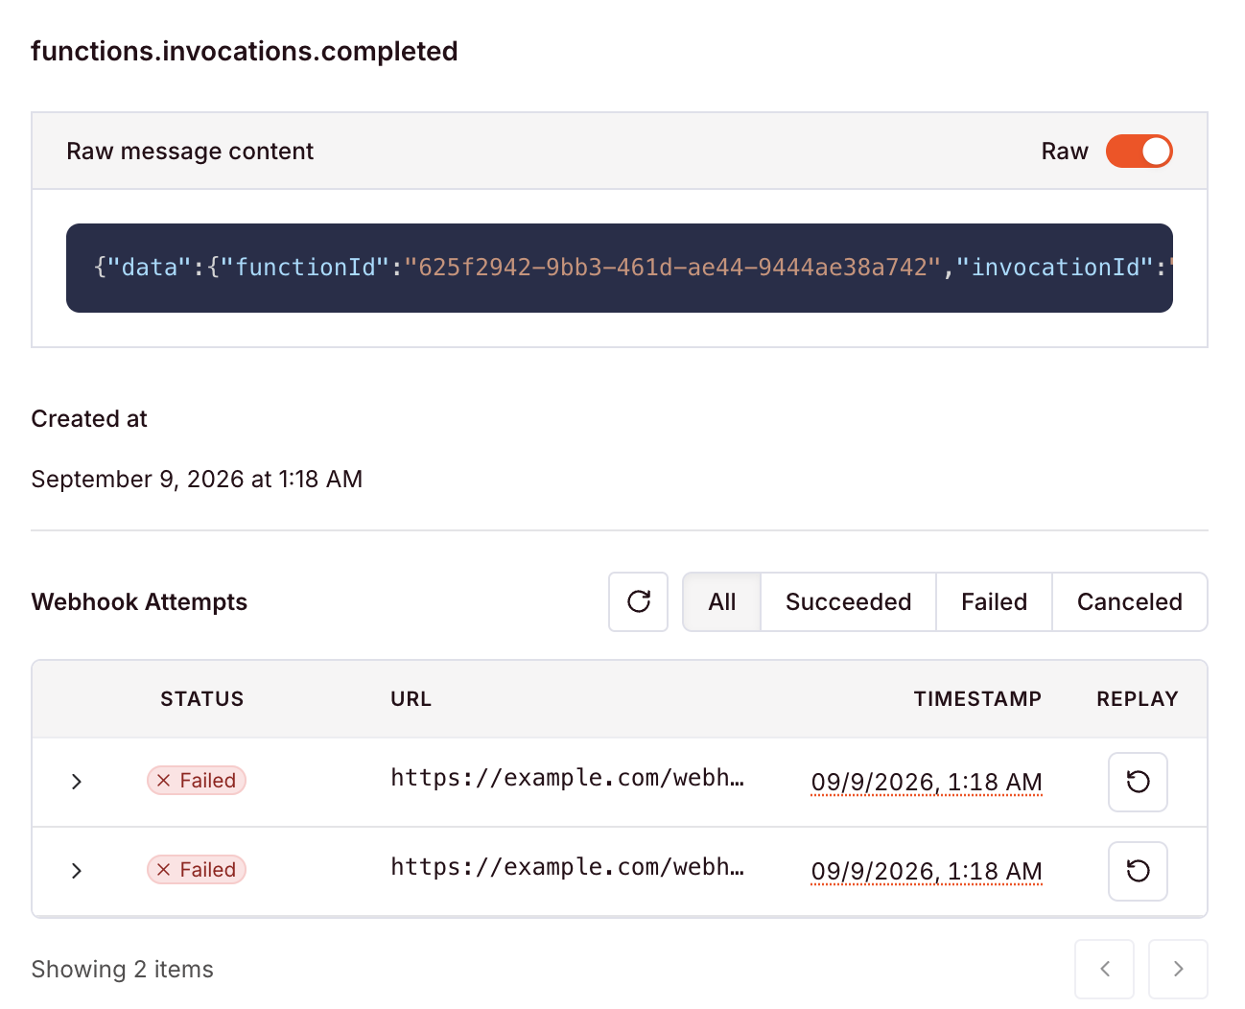This screenshot has width=1245, height=1009.
Task: Click the raw JSON message code block
Action: click(620, 268)
